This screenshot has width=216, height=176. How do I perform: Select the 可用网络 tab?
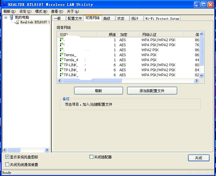click(x=93, y=18)
